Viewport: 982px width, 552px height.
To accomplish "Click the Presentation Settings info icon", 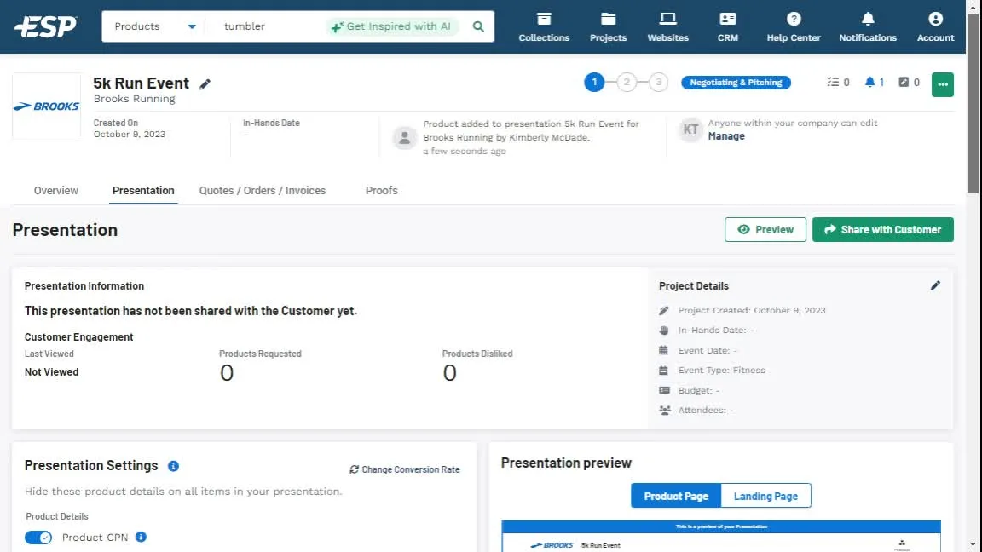I will 174,466.
